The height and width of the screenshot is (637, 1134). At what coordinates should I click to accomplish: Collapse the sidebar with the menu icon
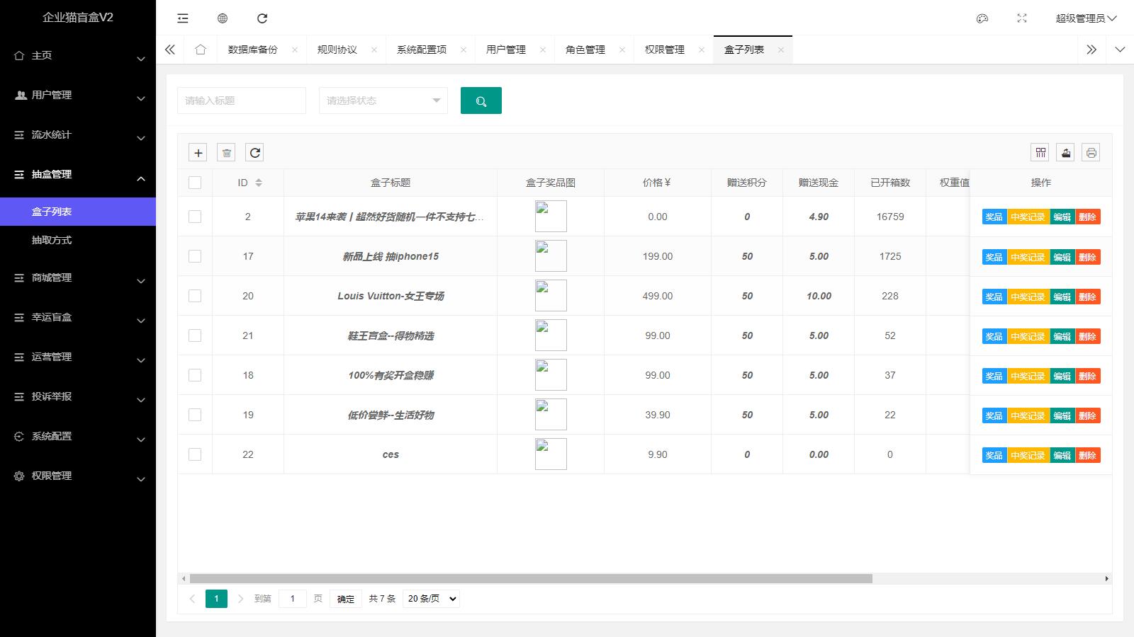(x=183, y=18)
